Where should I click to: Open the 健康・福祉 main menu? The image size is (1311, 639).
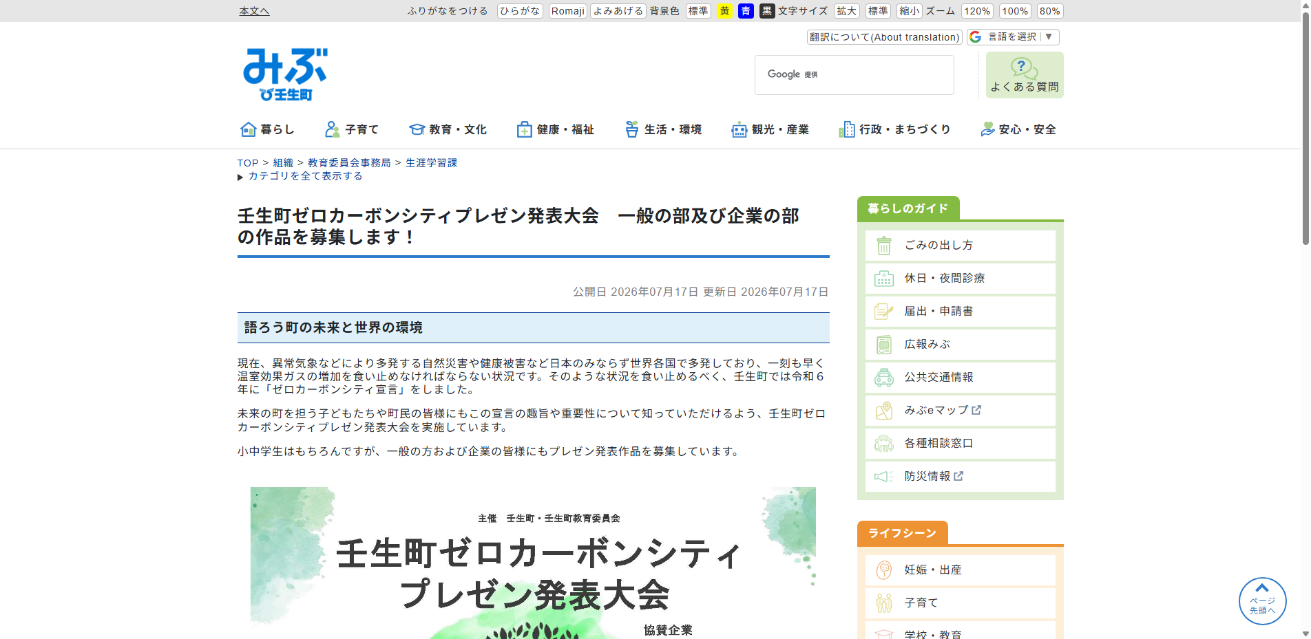[555, 129]
